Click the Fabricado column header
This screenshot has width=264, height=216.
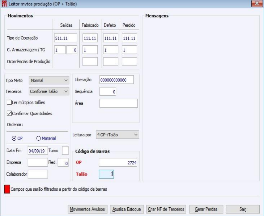[x=90, y=25]
